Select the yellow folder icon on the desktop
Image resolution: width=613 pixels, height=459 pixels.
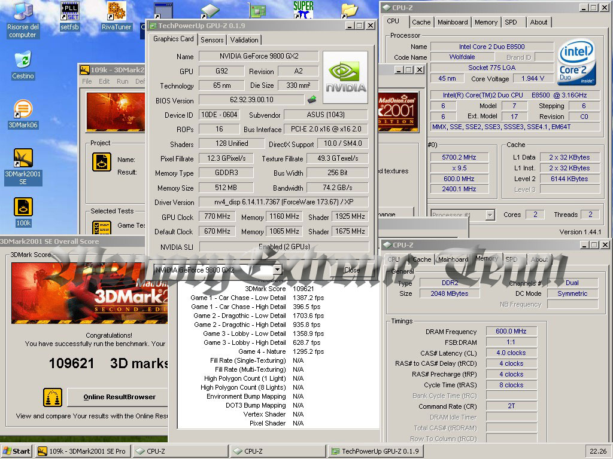[x=348, y=10]
